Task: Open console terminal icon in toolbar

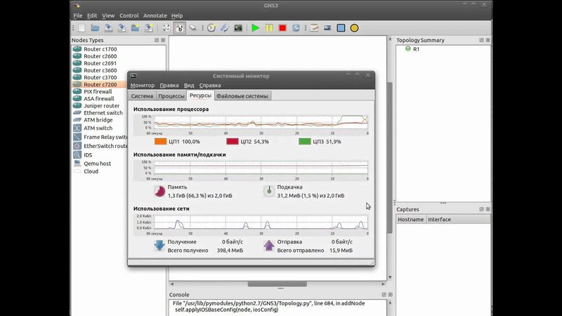Action: pyautogui.click(x=238, y=28)
